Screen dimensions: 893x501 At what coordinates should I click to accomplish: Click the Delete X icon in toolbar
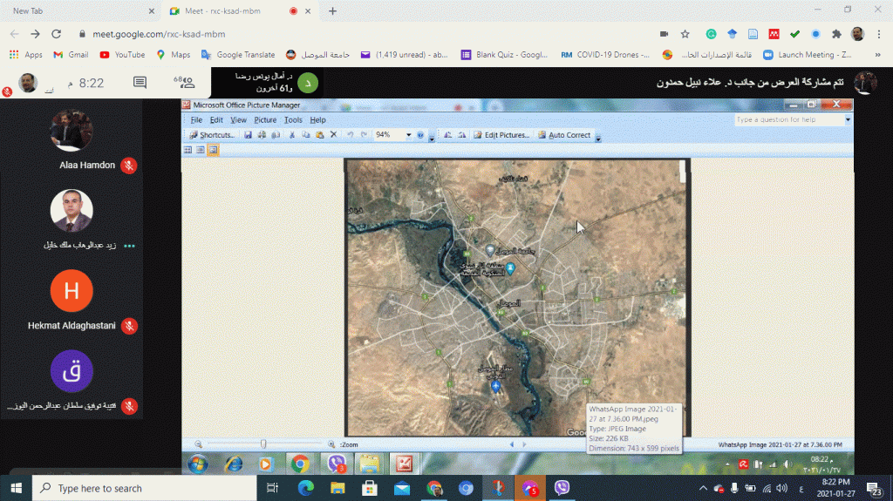(333, 135)
